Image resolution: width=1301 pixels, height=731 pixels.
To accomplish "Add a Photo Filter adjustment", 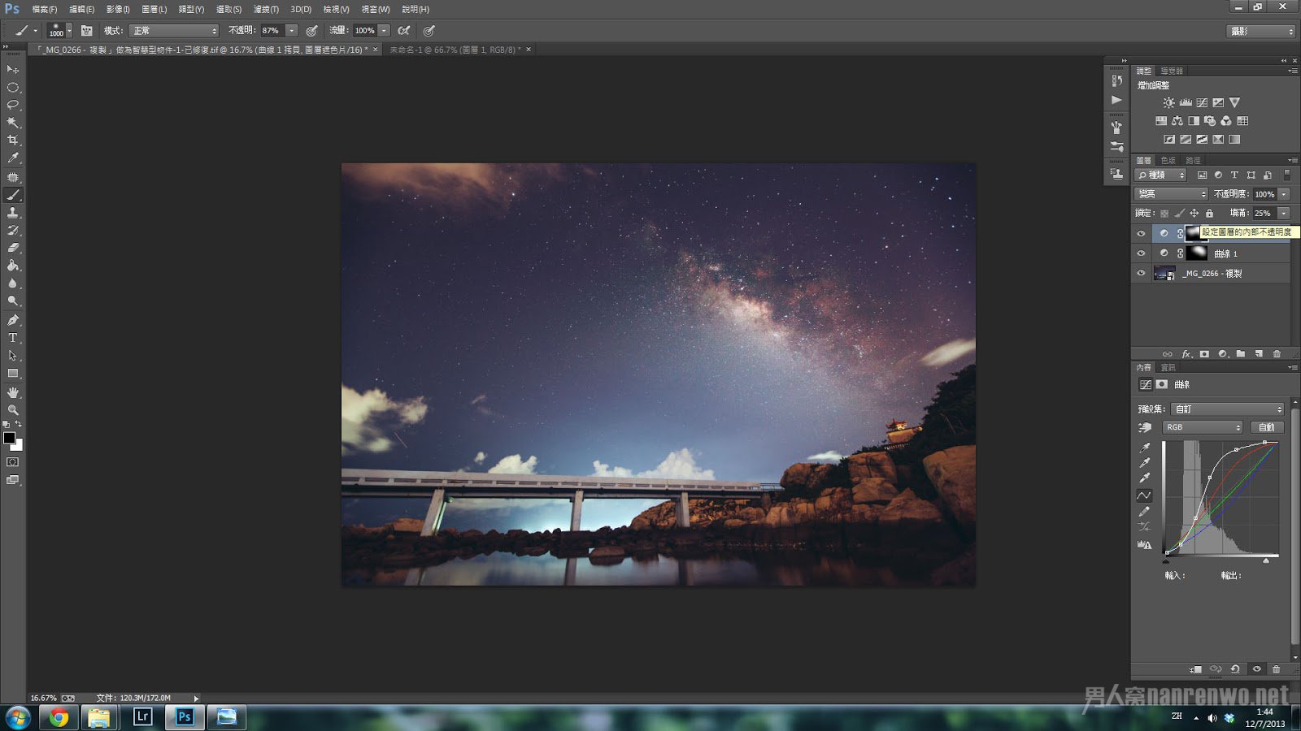I will pyautogui.click(x=1210, y=121).
